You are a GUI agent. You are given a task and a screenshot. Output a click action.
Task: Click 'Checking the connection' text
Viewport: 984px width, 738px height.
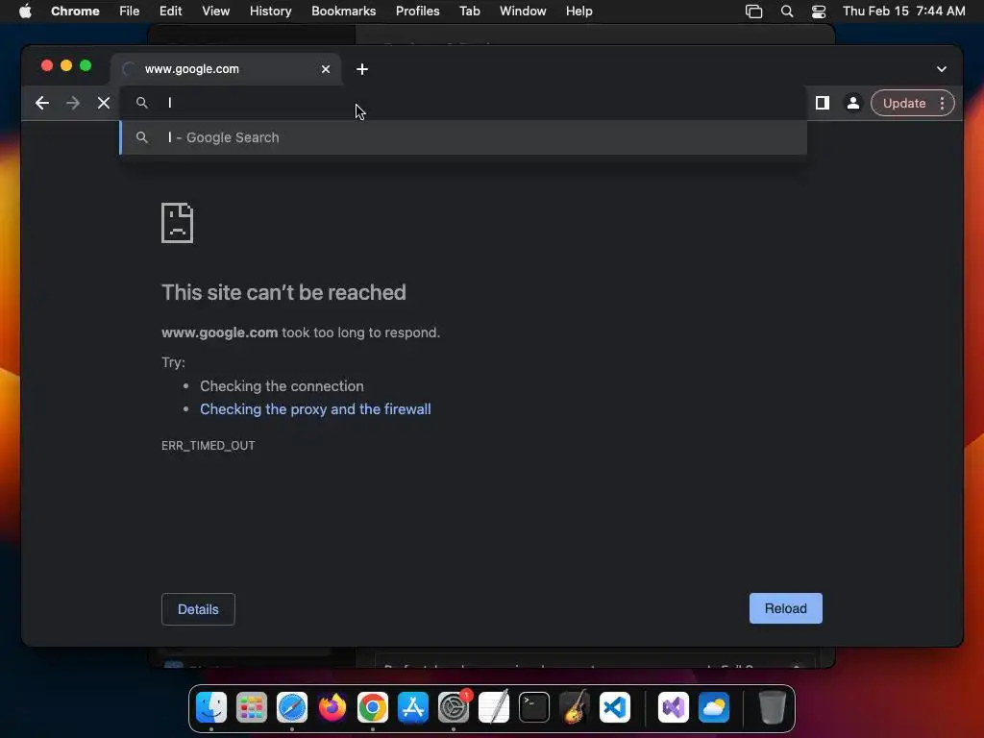click(x=282, y=386)
